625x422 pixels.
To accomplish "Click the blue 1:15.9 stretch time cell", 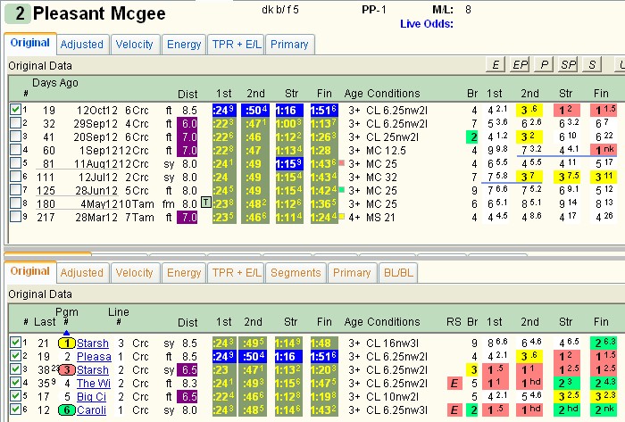I will tap(289, 164).
